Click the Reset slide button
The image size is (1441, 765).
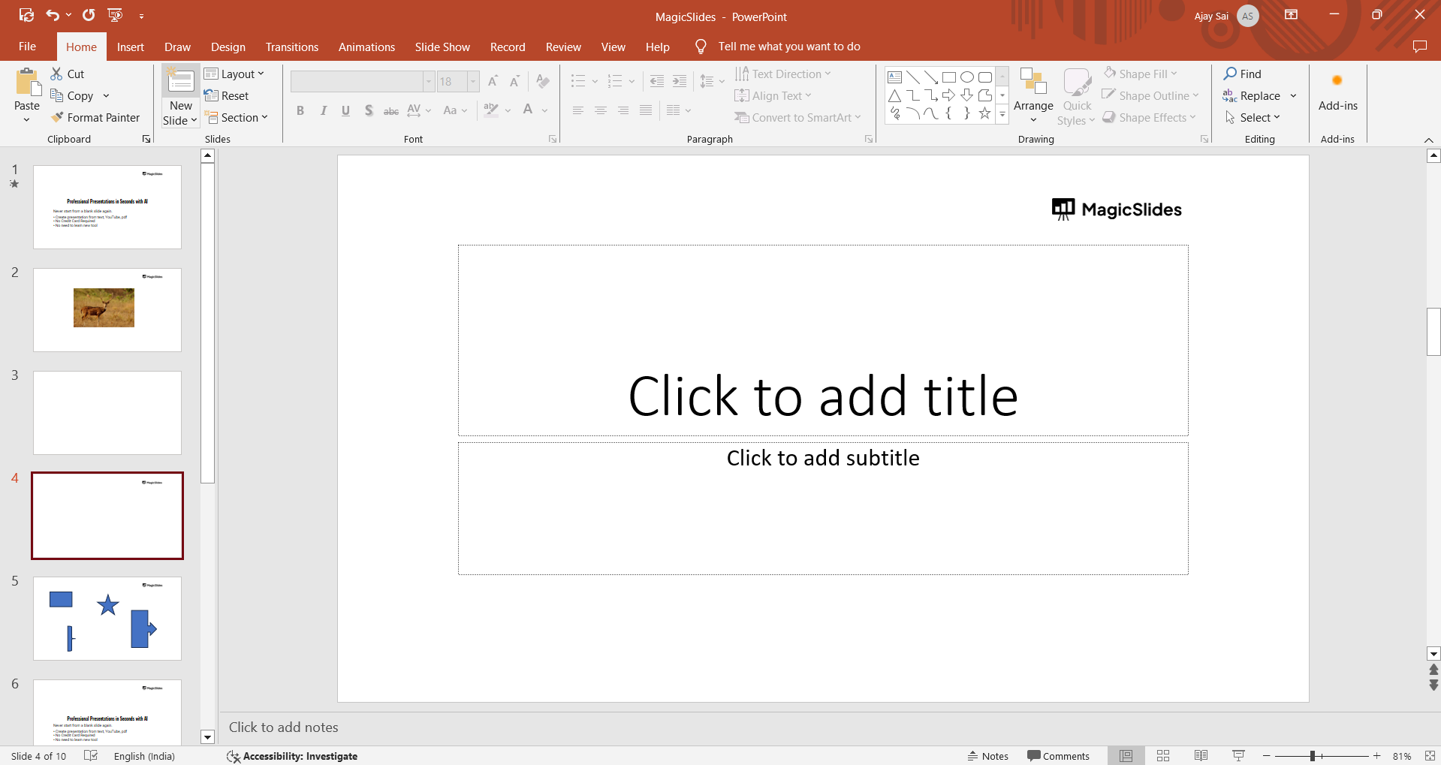[227, 96]
